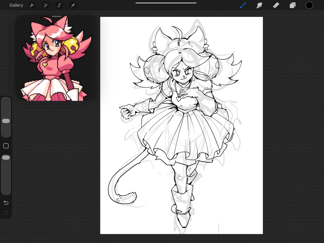Viewport: 324px width, 243px height.
Task: Open the Layers panel
Action: (293, 5)
